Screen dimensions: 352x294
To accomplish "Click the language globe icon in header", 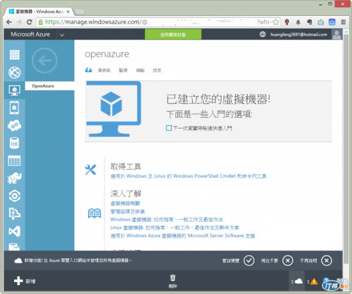I will point(263,35).
